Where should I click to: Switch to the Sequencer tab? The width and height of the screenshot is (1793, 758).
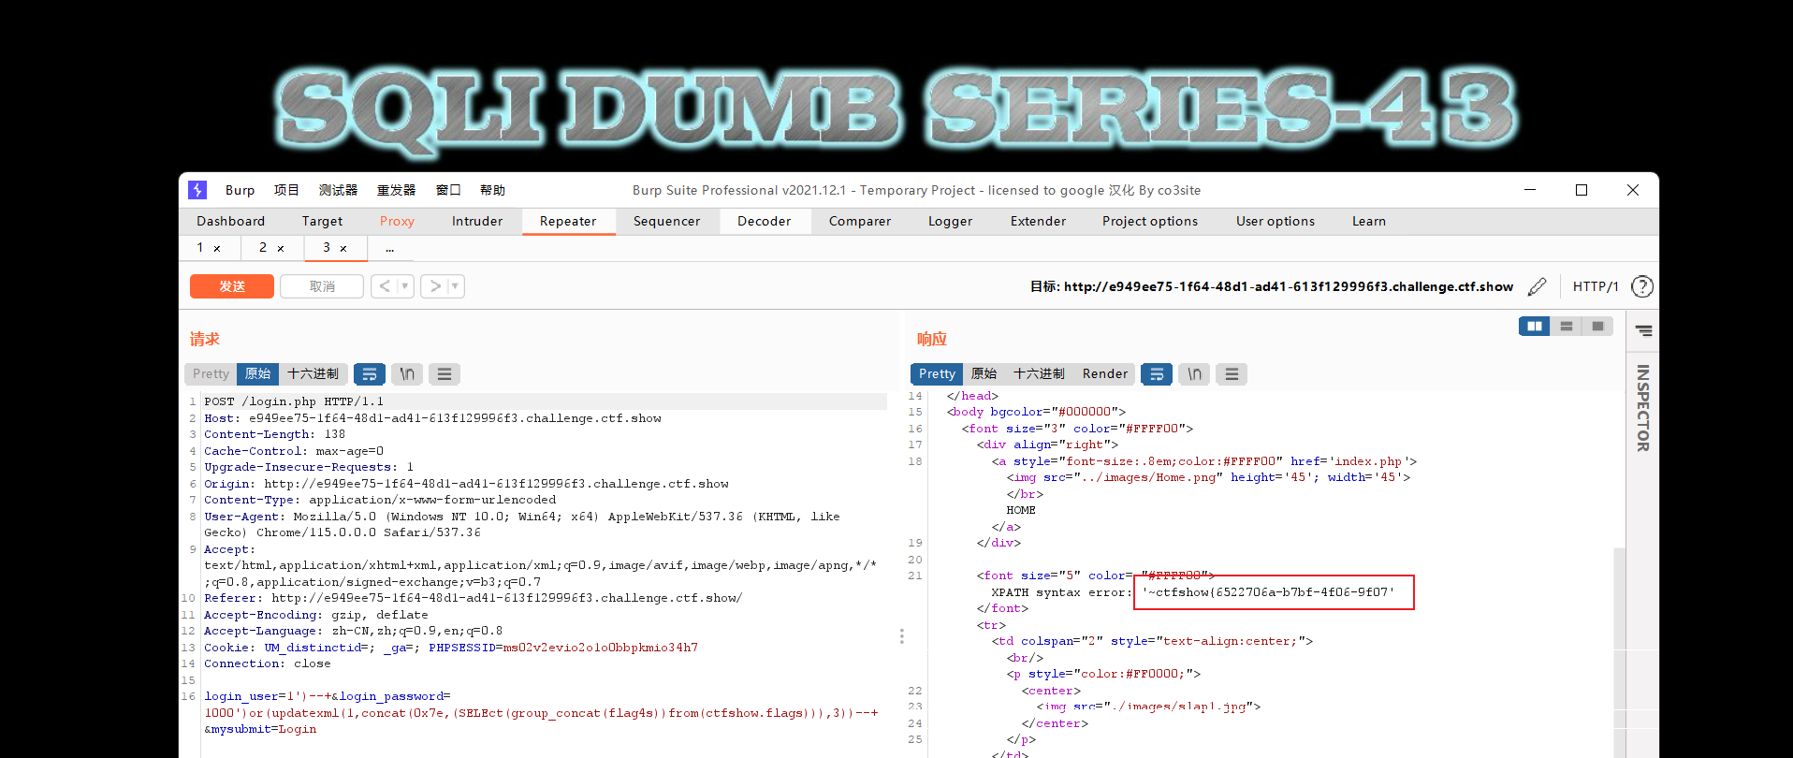pos(666,222)
